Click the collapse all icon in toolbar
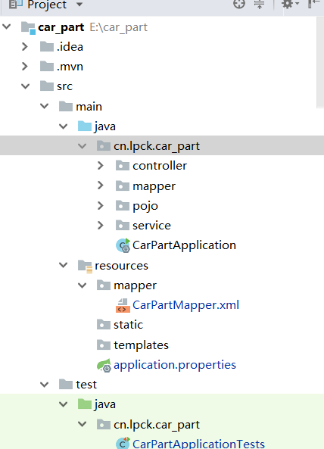 (260, 5)
